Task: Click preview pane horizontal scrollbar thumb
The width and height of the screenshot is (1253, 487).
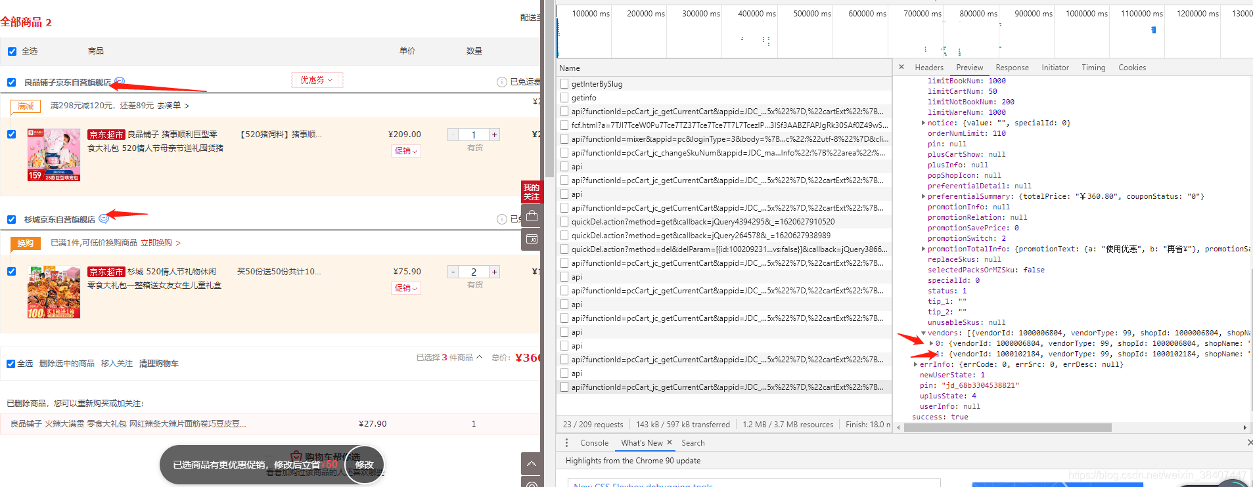Action: click(x=1008, y=427)
